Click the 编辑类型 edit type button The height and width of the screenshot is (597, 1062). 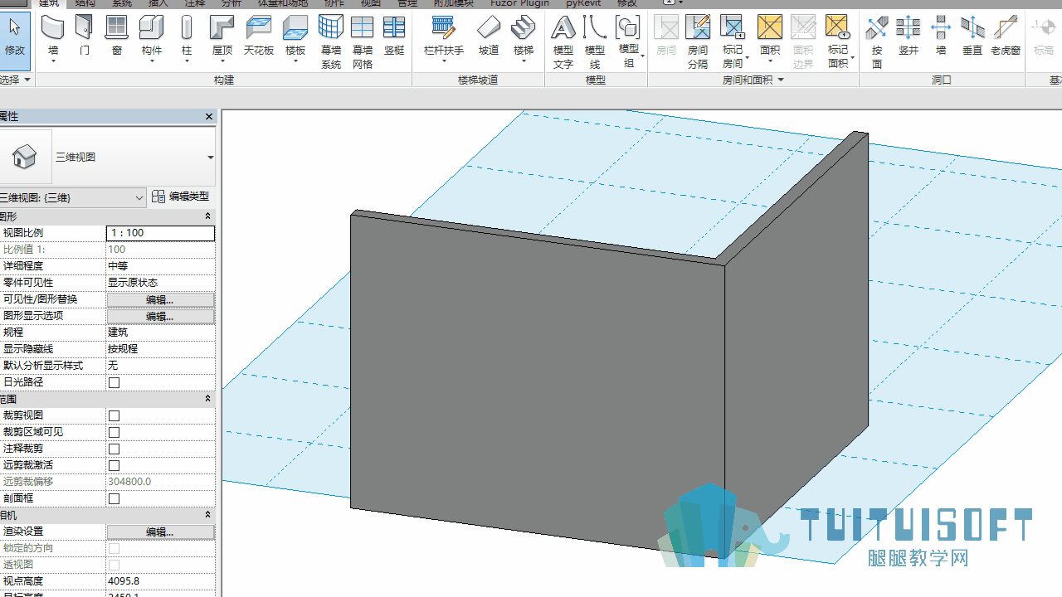click(x=181, y=197)
